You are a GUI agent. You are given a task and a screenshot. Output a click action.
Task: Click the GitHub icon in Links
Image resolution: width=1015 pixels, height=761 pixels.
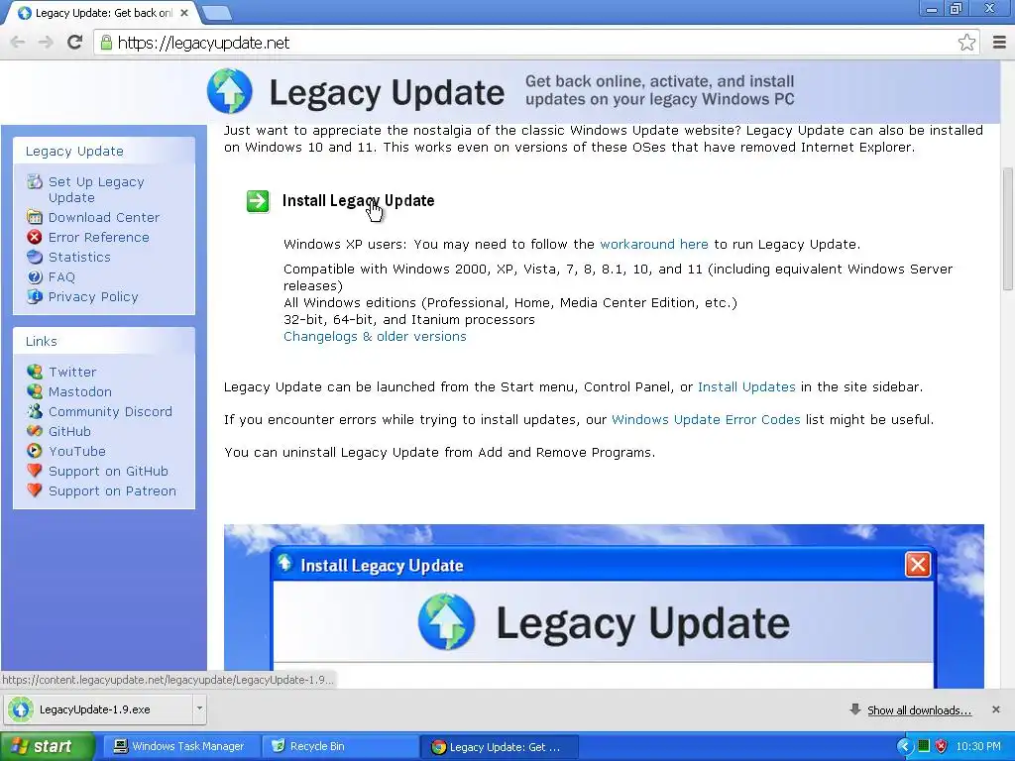click(35, 431)
